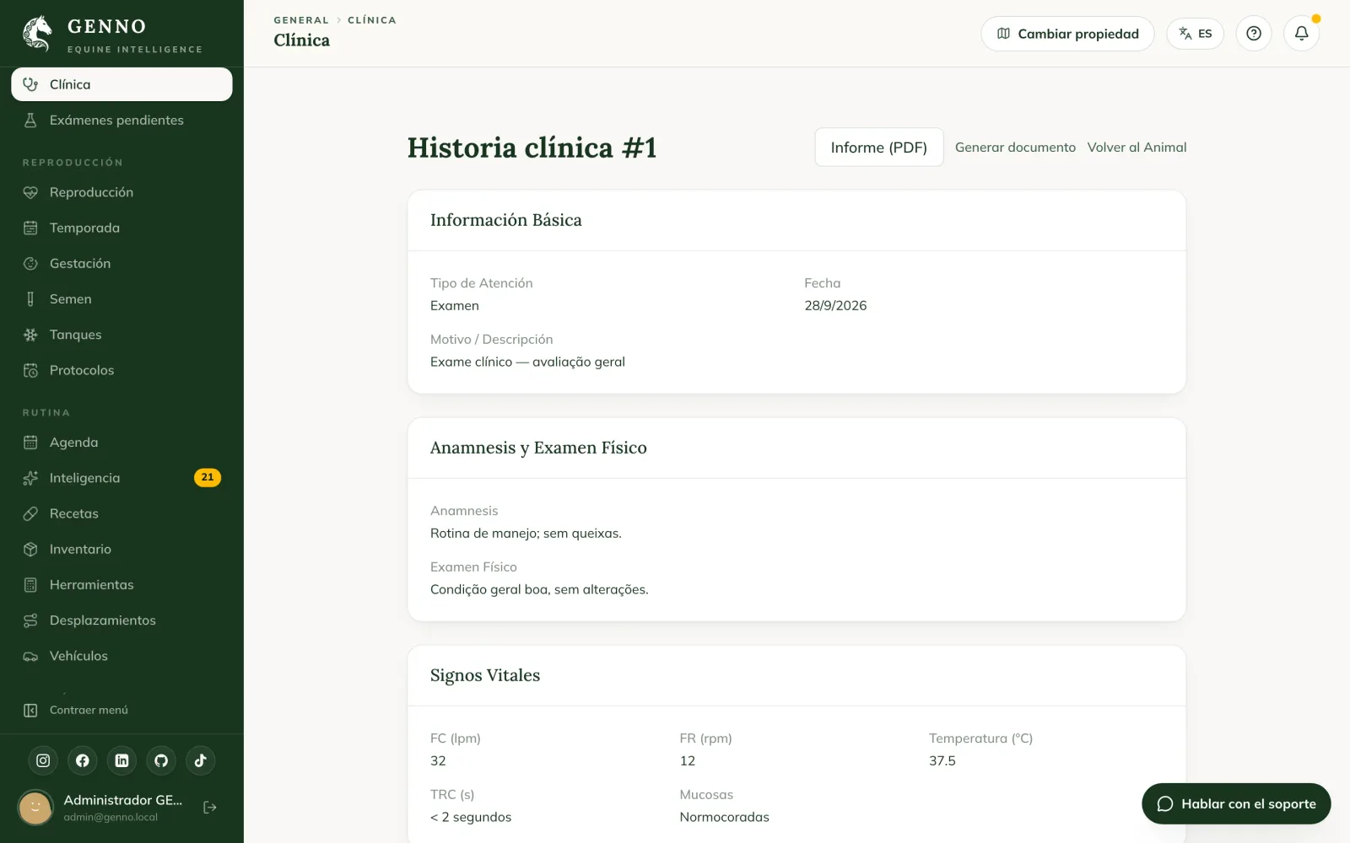Open Inventario sidebar item

pos(121,549)
